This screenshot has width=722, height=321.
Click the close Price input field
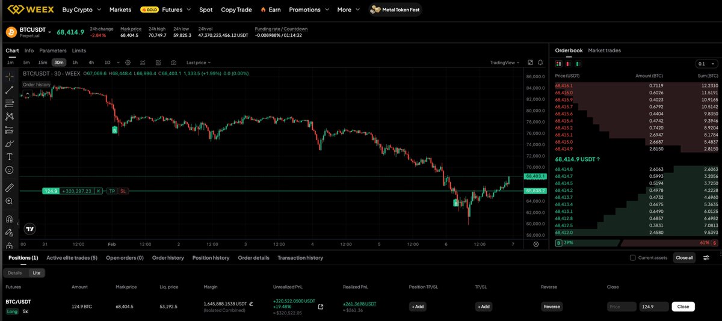[622, 307]
